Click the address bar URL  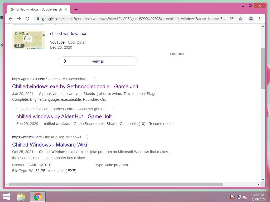(133, 19)
